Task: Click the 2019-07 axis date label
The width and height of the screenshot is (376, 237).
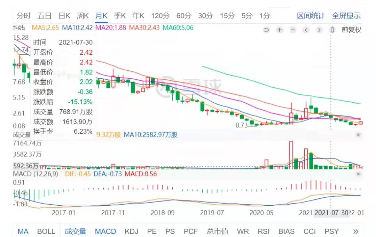Action: [x=212, y=213]
